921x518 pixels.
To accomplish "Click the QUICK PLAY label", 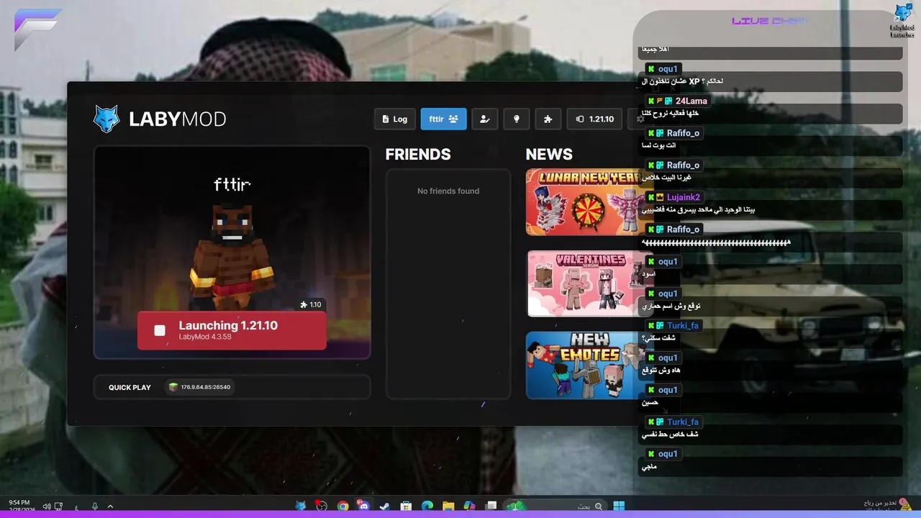I will pos(130,387).
